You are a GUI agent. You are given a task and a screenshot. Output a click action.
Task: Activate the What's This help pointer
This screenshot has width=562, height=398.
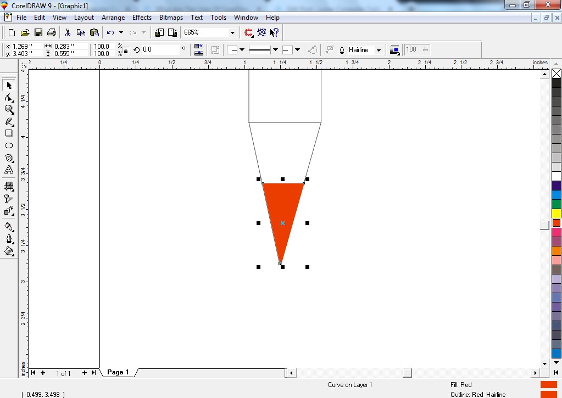(275, 32)
